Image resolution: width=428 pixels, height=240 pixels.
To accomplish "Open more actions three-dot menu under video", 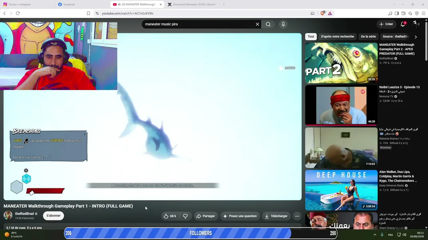I will pos(297,216).
